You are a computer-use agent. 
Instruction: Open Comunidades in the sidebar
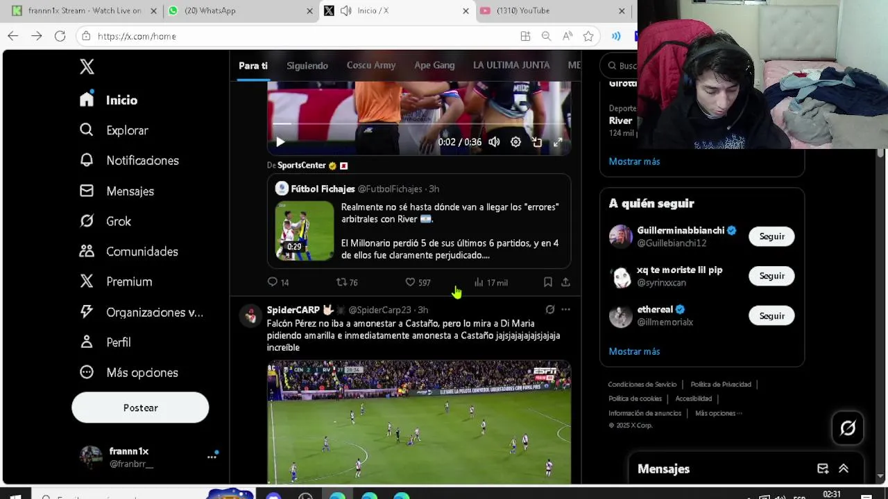coord(128,252)
